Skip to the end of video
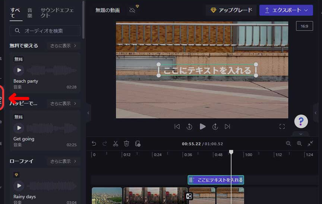 tap(227, 126)
